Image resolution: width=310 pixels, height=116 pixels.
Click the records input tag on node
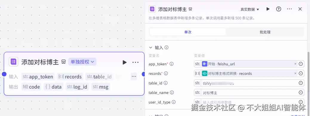click(70, 77)
